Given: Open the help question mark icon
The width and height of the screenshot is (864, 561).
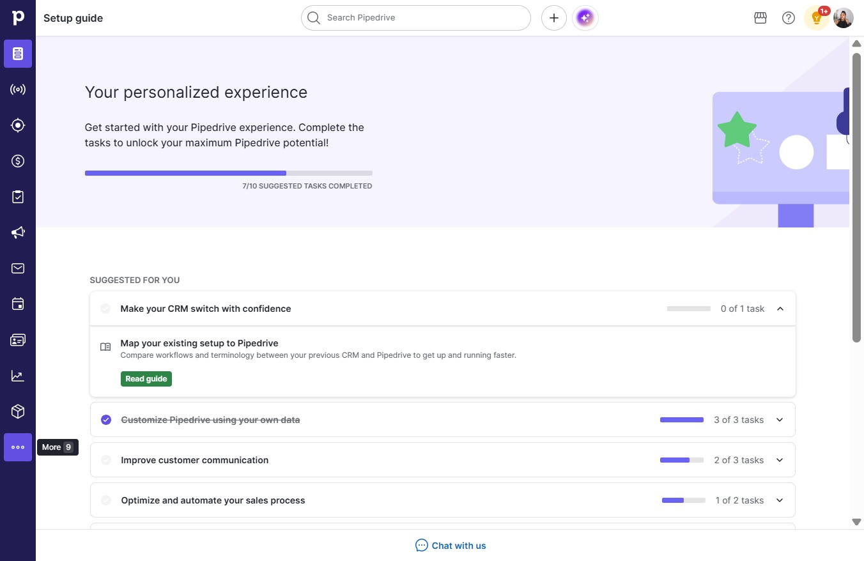Looking at the screenshot, I should tap(789, 18).
